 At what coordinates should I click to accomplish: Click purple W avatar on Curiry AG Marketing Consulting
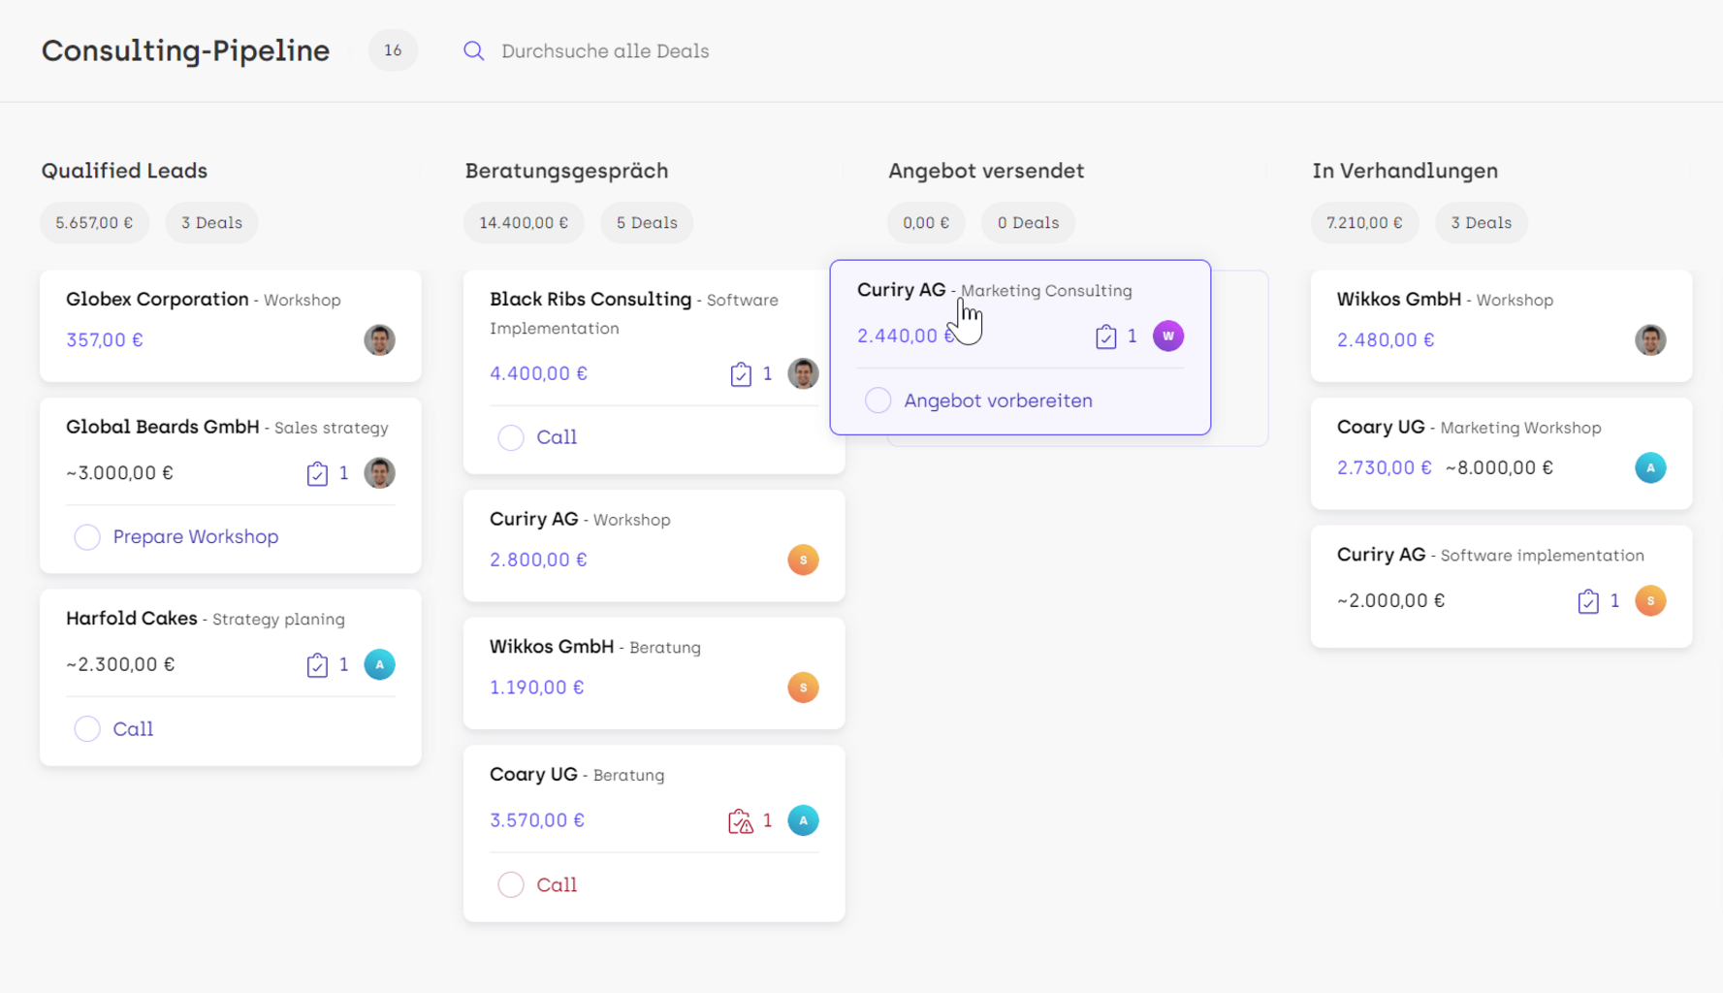[x=1167, y=336]
